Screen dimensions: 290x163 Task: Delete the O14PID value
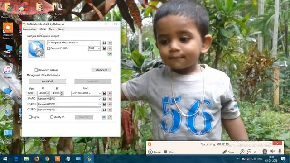click(x=110, y=105)
